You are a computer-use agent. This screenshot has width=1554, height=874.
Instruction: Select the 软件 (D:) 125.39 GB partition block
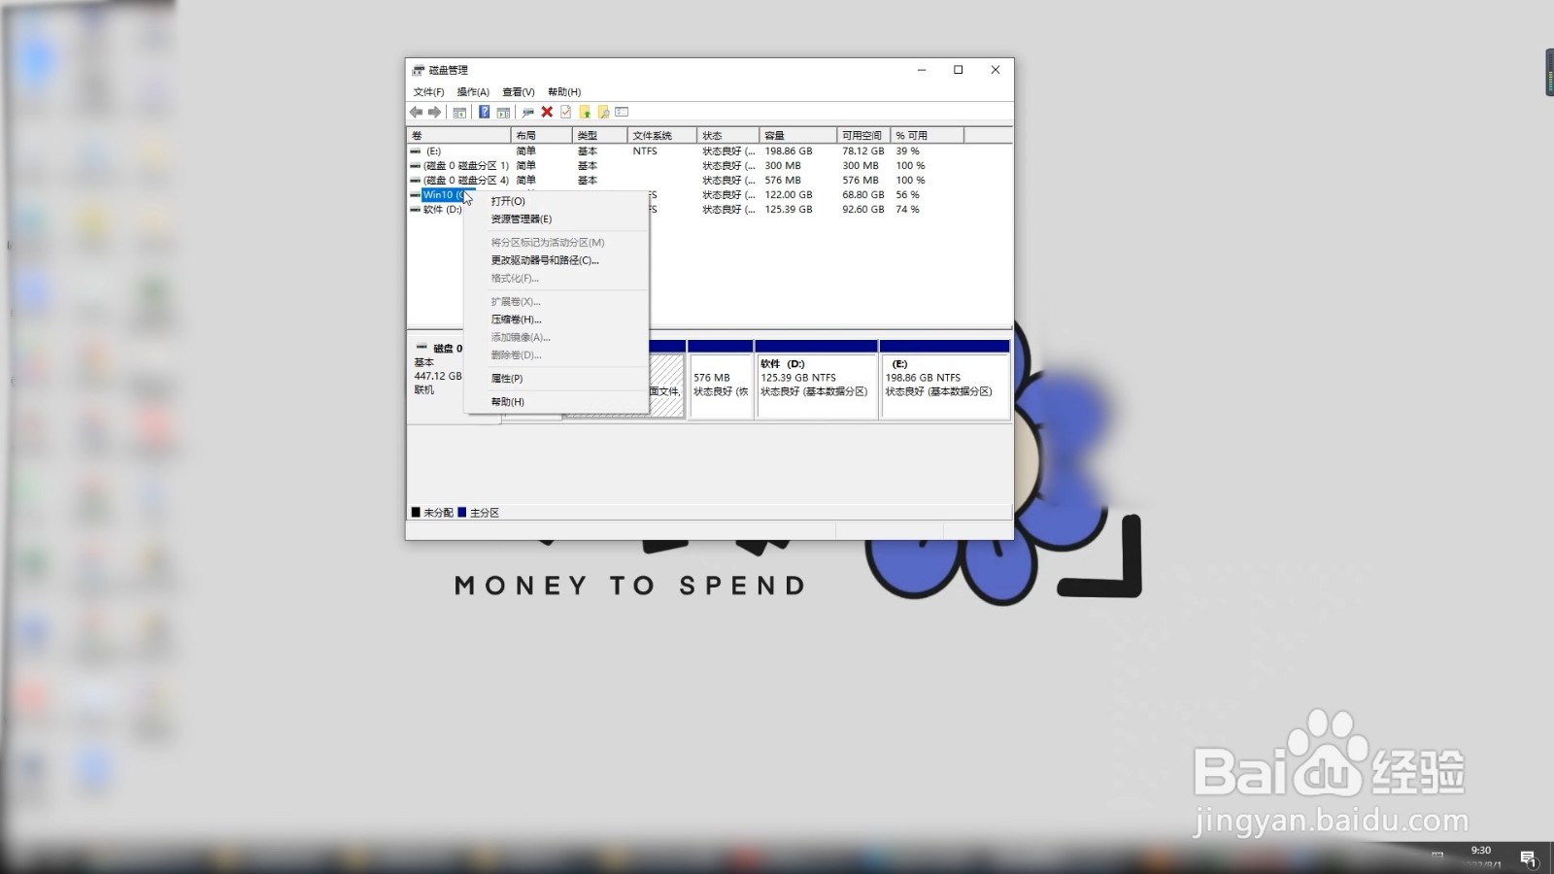(x=817, y=380)
